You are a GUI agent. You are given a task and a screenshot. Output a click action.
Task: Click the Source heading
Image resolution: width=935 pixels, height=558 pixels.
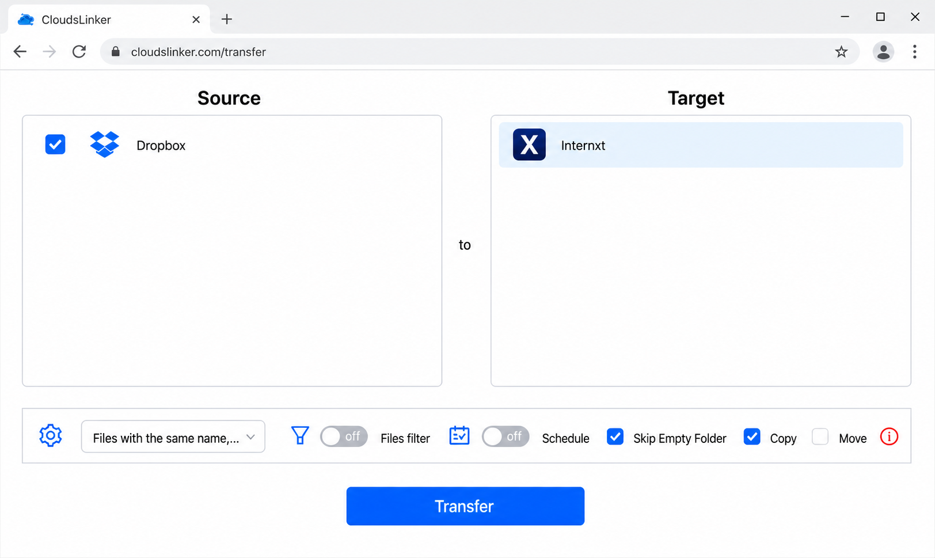coord(229,98)
